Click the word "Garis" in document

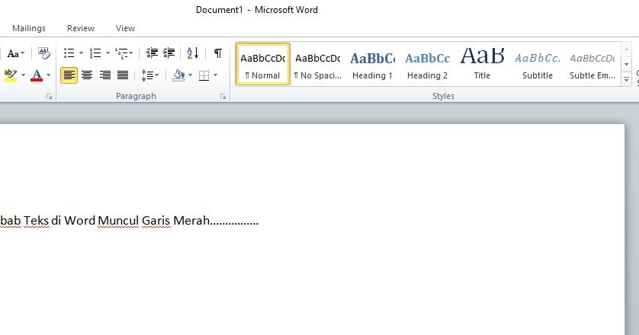pos(156,220)
